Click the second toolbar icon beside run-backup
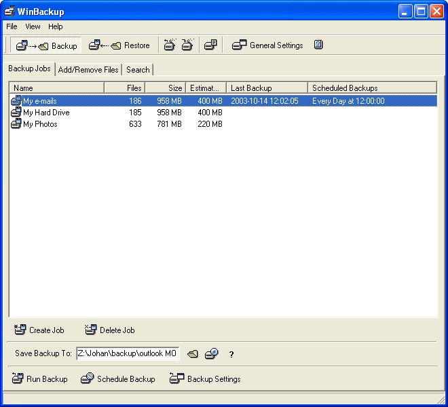Viewport: 448px width, 407px height. (188, 45)
